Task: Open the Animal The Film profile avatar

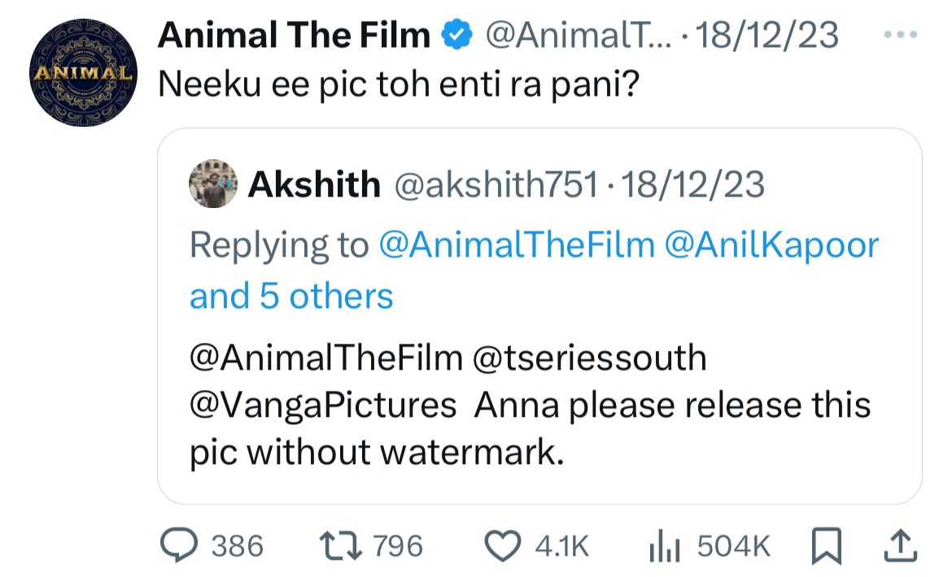Action: pos(81,72)
